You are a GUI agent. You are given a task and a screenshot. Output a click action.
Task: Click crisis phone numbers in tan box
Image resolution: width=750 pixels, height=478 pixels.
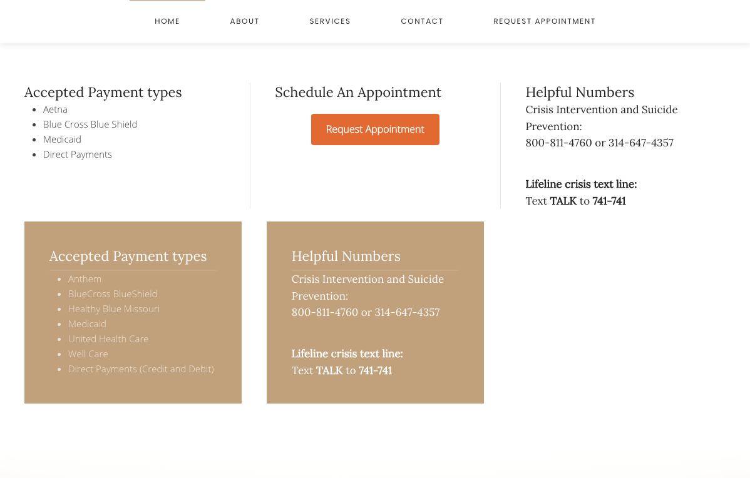pos(366,313)
